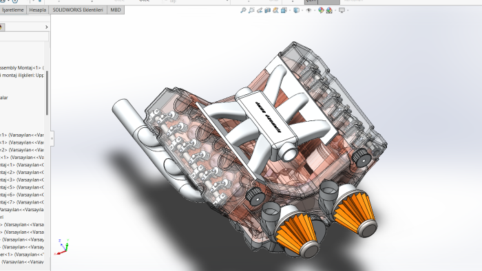Click the Apply Scene icon
This screenshot has height=271, width=482.
[x=329, y=10]
